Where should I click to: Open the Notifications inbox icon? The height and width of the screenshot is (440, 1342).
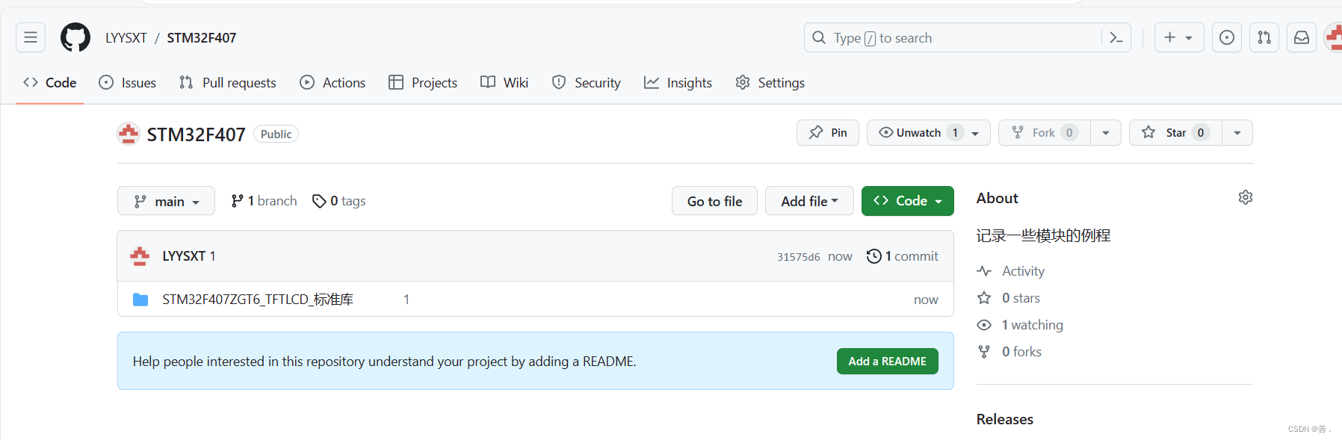1302,37
